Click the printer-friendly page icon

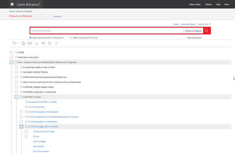50,43
